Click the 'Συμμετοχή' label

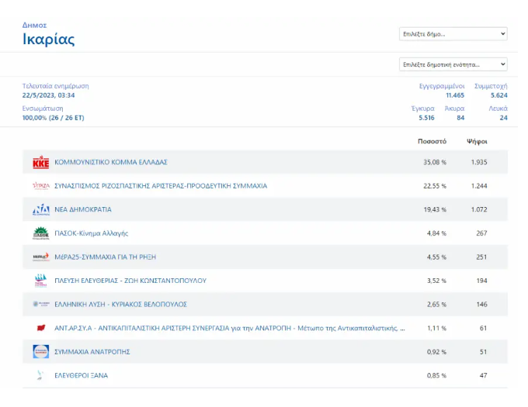491,86
